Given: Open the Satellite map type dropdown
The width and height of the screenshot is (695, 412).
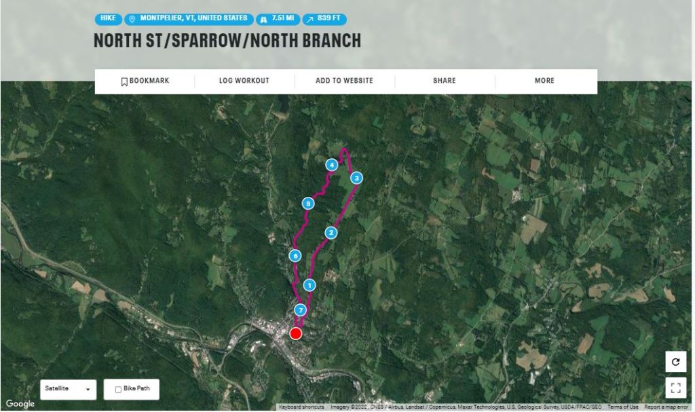Looking at the screenshot, I should click(x=68, y=389).
